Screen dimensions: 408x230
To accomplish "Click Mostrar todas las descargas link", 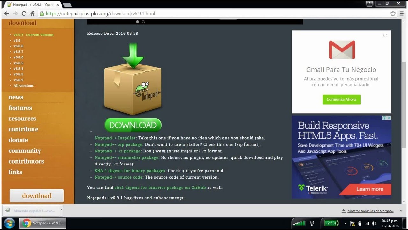I will [370, 211].
